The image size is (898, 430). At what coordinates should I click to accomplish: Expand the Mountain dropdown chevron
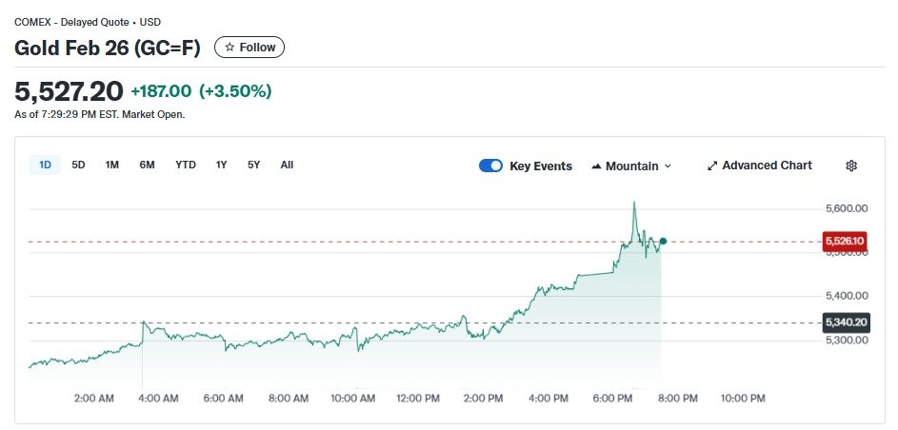click(x=668, y=166)
